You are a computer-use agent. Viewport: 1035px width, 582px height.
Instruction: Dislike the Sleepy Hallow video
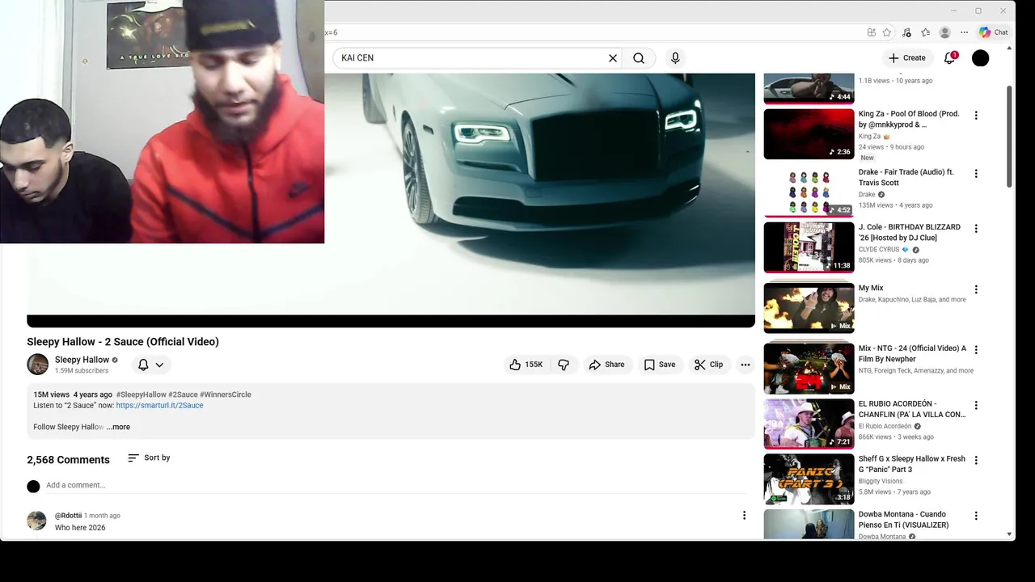coord(564,365)
